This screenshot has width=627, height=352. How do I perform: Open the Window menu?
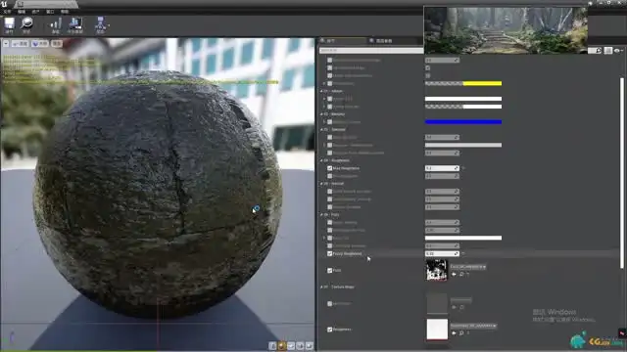50,12
